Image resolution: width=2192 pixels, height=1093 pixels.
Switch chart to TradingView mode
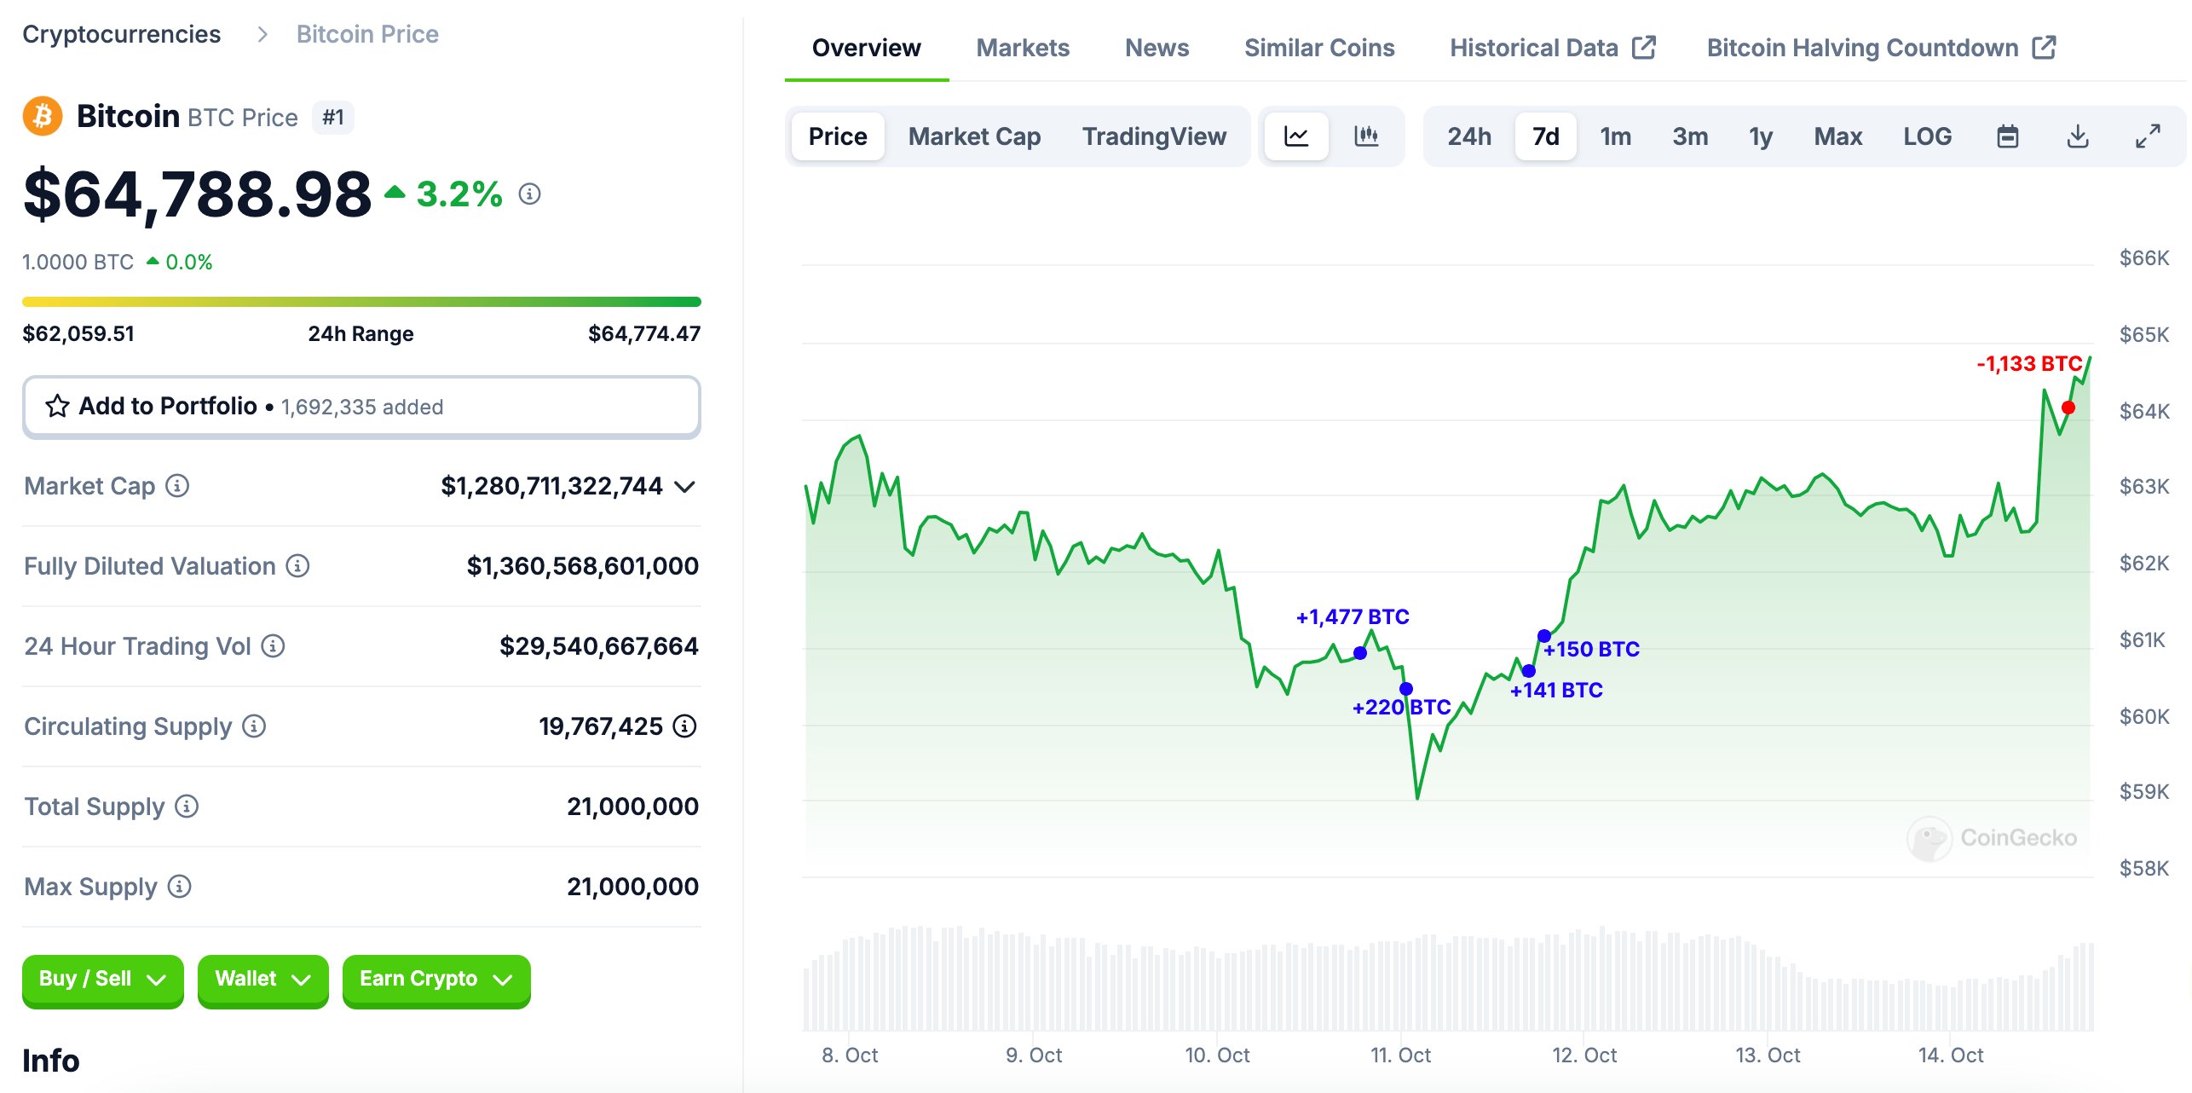(x=1154, y=136)
